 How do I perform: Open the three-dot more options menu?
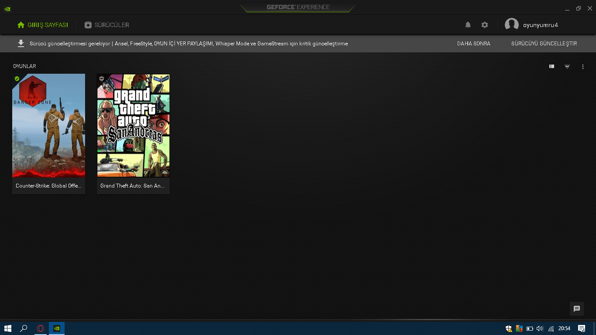click(583, 67)
